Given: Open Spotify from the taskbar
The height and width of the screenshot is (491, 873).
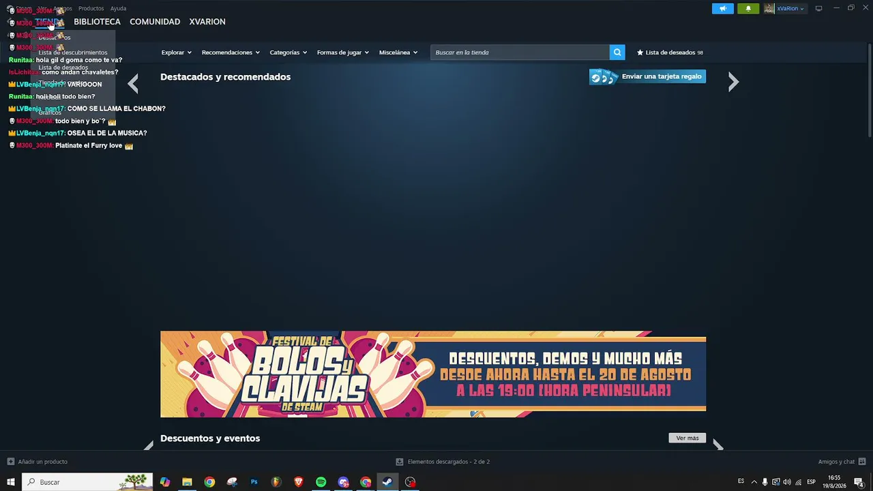Looking at the screenshot, I should [x=321, y=482].
